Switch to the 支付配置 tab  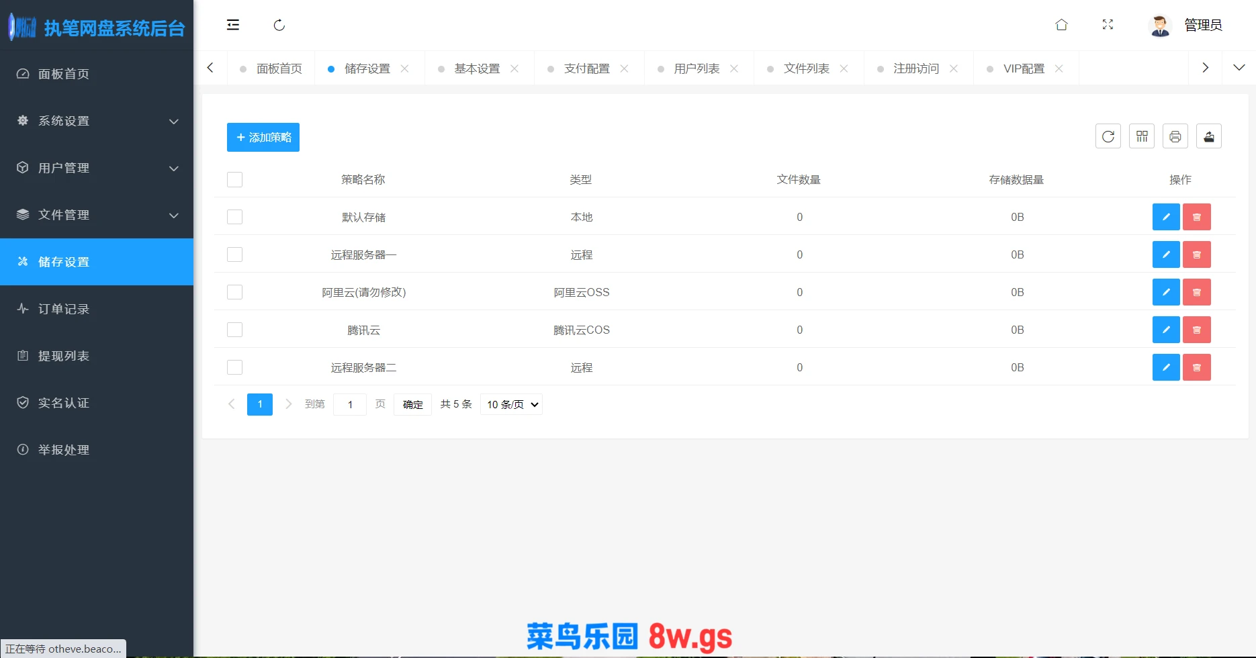tap(586, 68)
